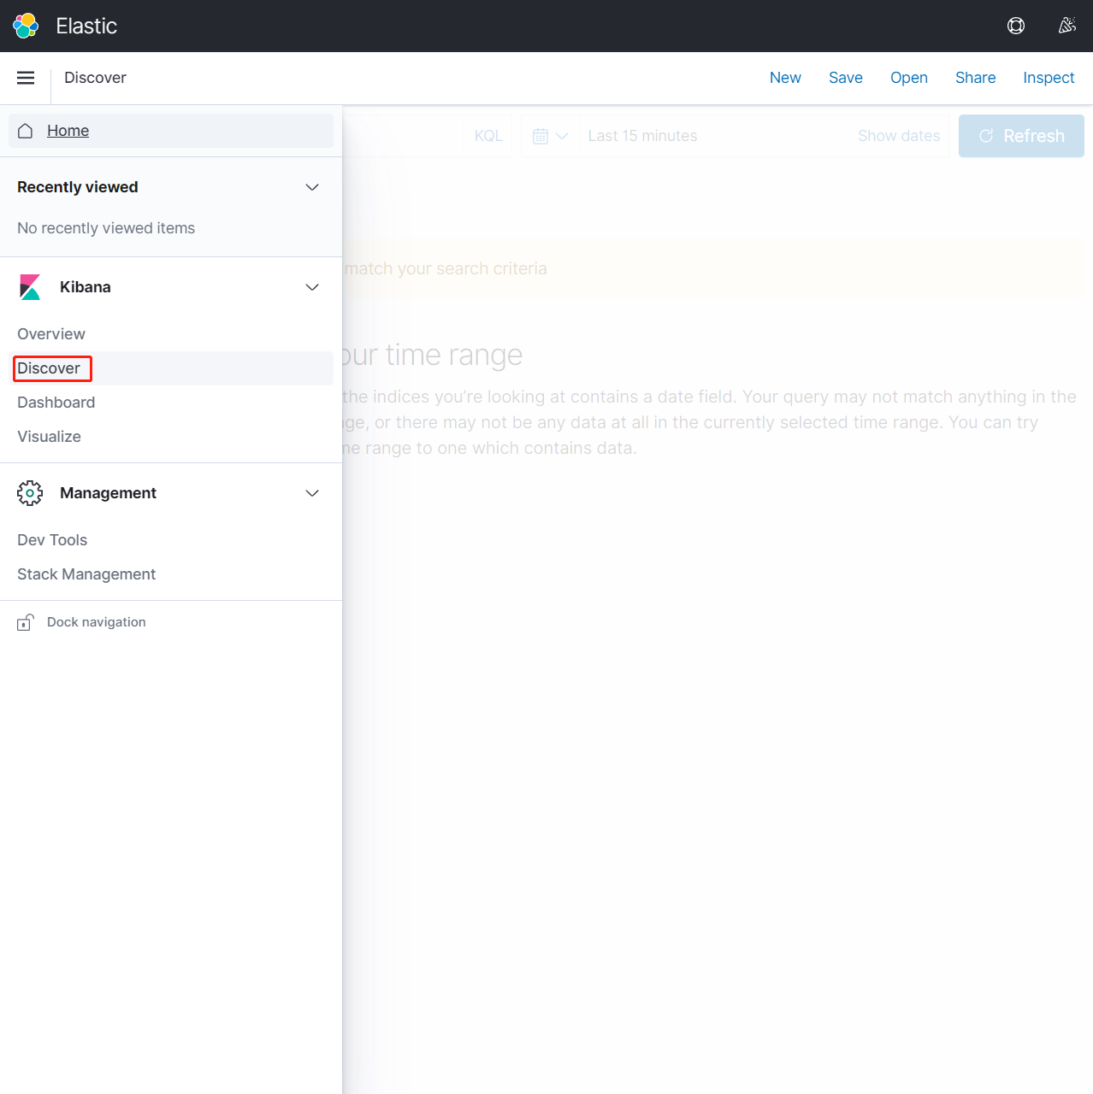This screenshot has height=1094, width=1093.
Task: Open the calendar quick time menu
Action: pos(550,136)
